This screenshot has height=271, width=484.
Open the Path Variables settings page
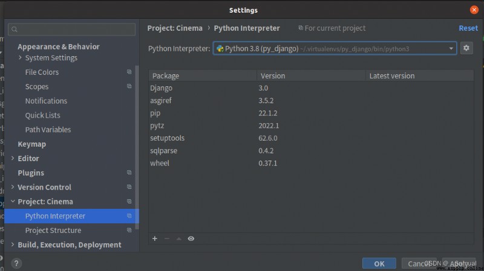pos(48,130)
